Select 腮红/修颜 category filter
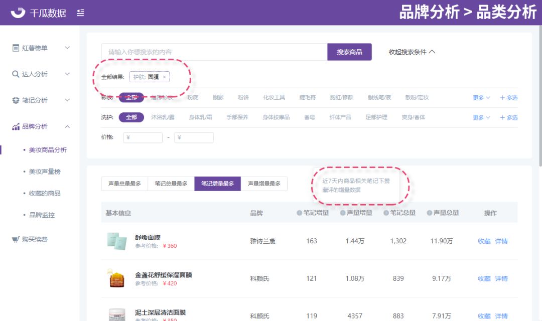The image size is (542, 321). (x=342, y=97)
